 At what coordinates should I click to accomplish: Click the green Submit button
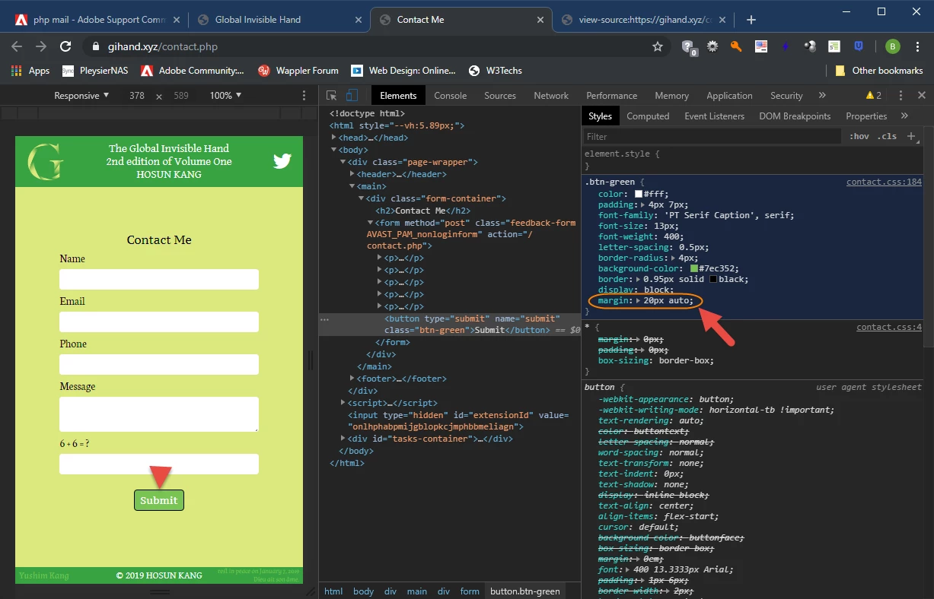coord(159,500)
